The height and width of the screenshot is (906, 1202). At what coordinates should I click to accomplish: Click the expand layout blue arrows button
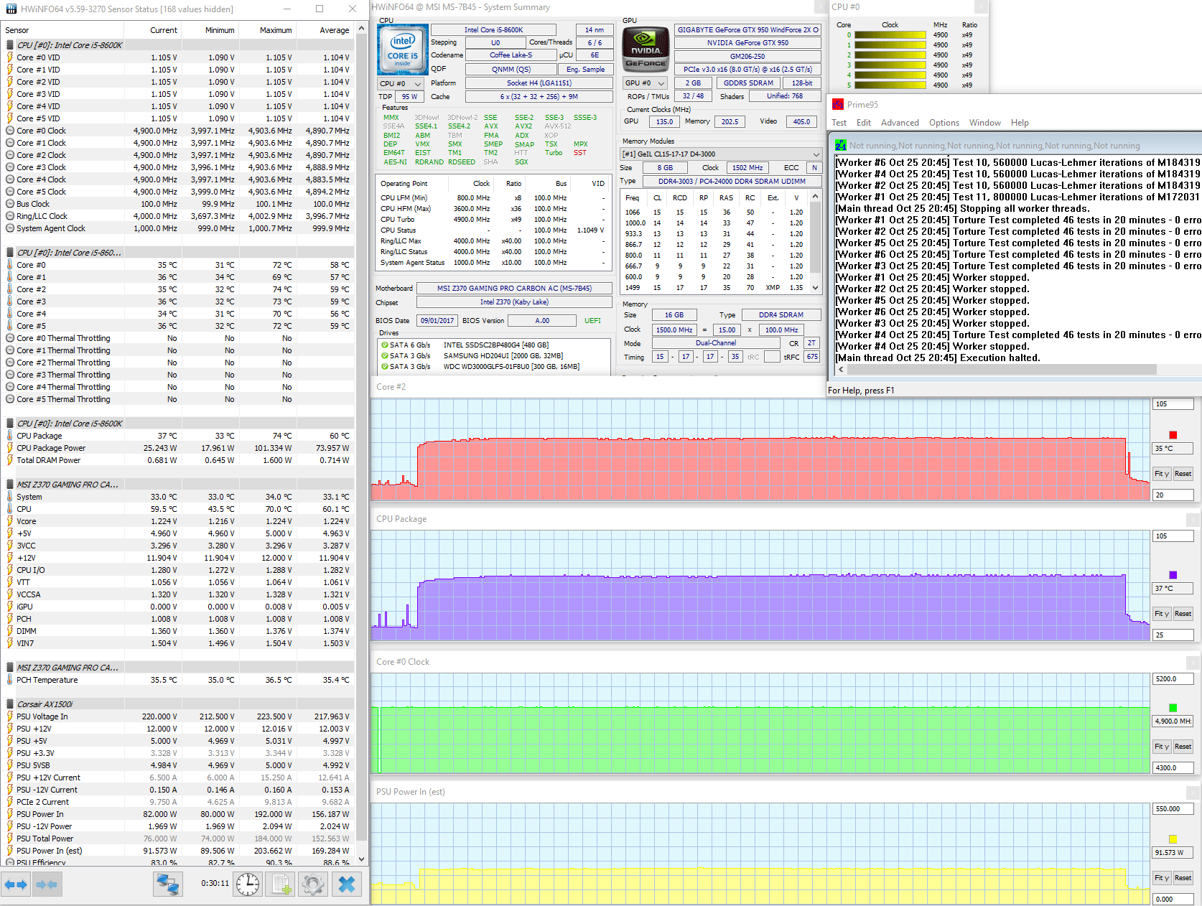(x=16, y=884)
